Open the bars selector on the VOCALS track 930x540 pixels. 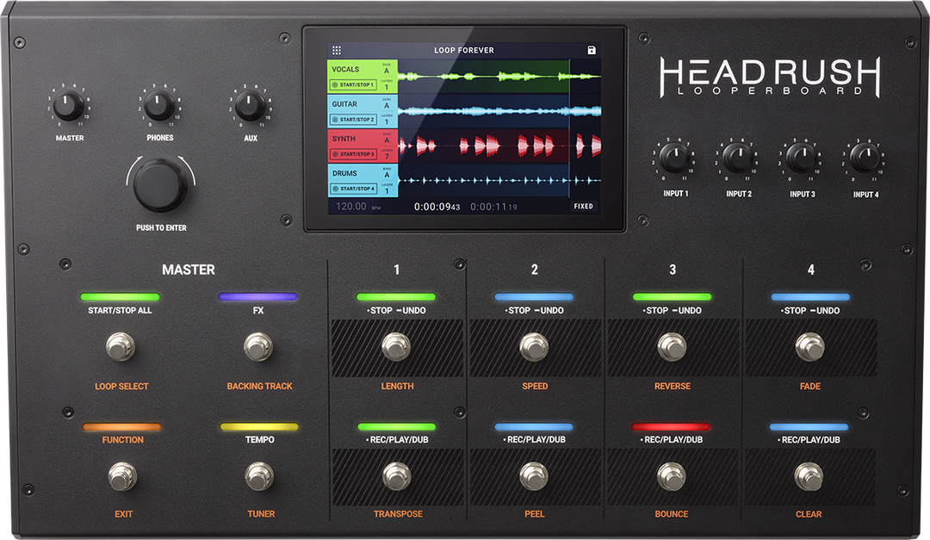tap(387, 70)
